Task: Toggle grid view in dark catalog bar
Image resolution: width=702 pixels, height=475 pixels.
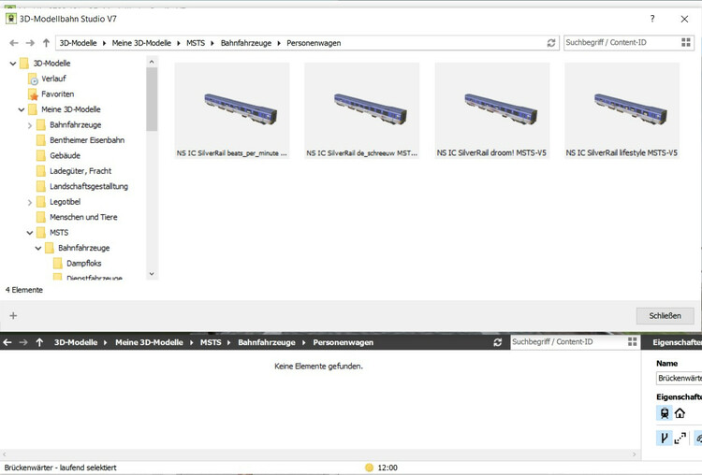Action: pyautogui.click(x=632, y=341)
